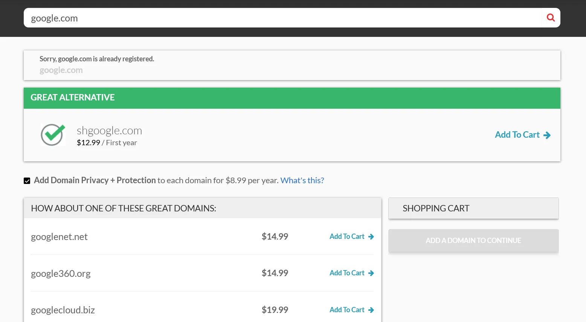Add googlecloud.biz to cart
This screenshot has width=586, height=322.
tap(352, 310)
